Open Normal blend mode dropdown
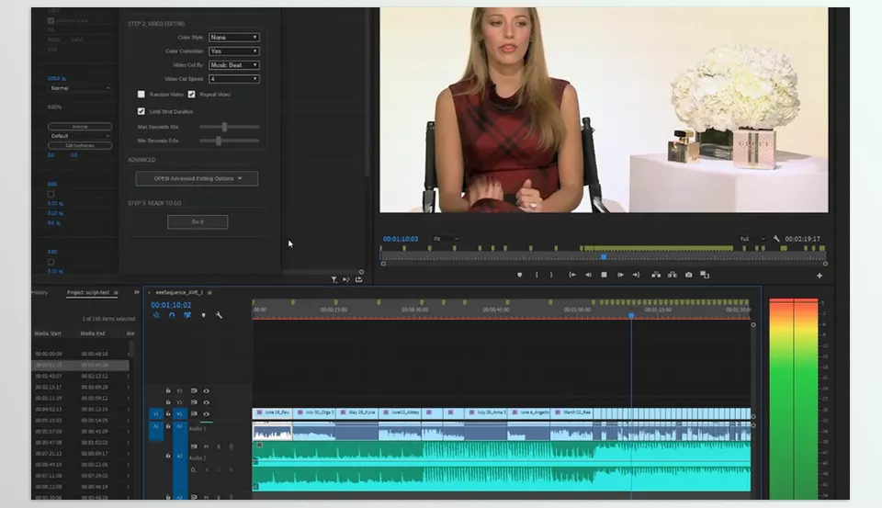Image resolution: width=882 pixels, height=508 pixels. (80, 88)
